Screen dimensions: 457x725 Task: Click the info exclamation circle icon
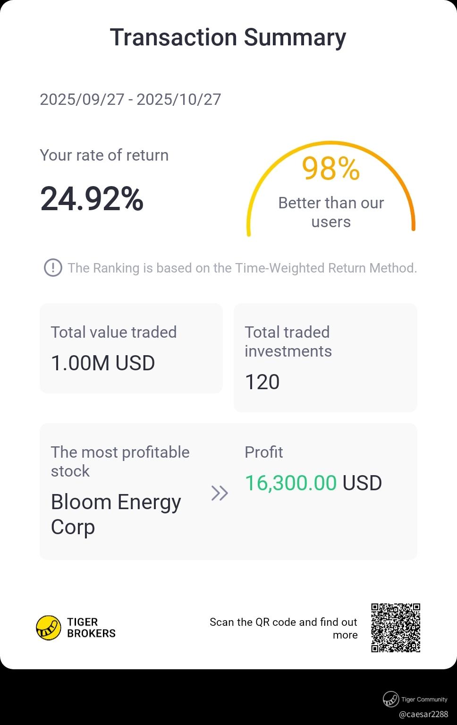pyautogui.click(x=53, y=268)
